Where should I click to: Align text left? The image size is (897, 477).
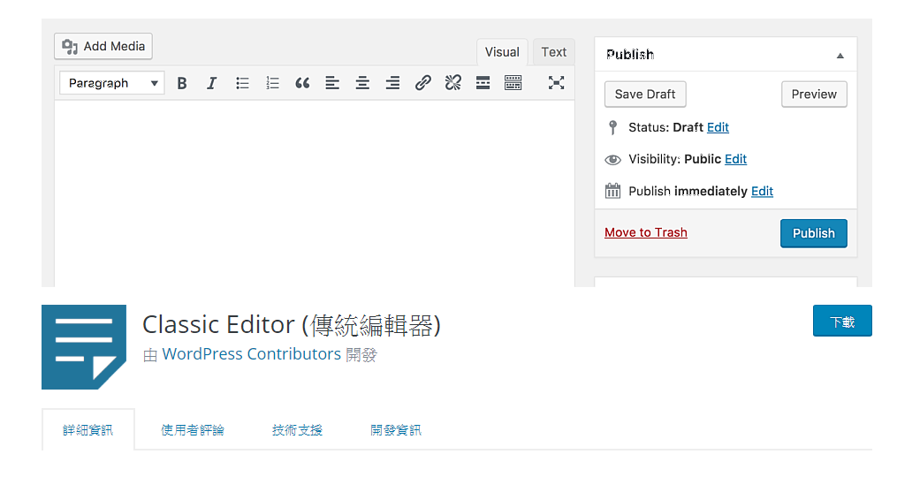(x=332, y=84)
